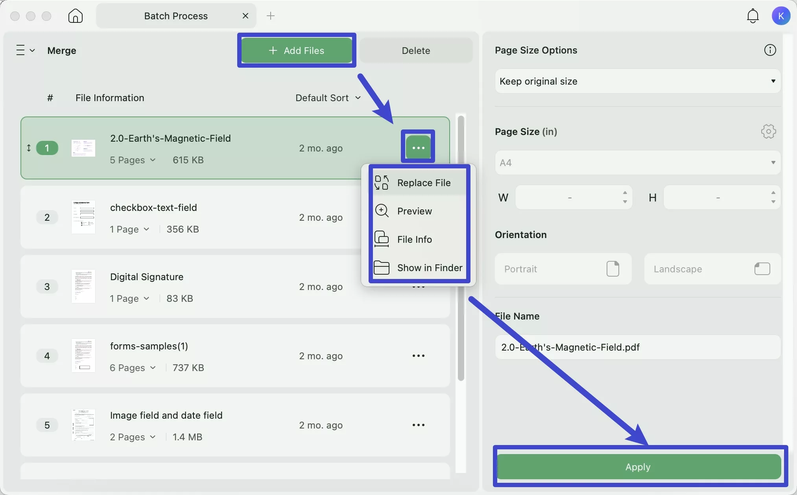Click the user avatar K
The width and height of the screenshot is (797, 495).
pos(781,16)
